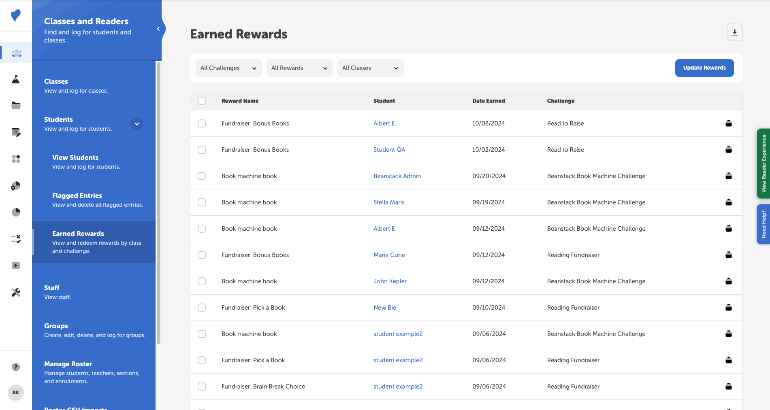Select the apps grid icon in sidebar
Viewport: 770px width, 410px height.
16,159
